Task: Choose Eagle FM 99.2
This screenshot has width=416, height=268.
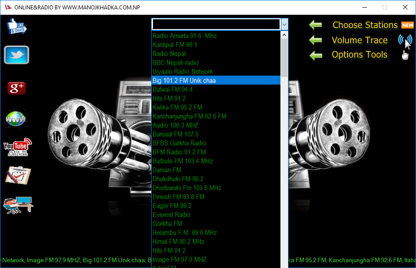Action: tap(216, 206)
